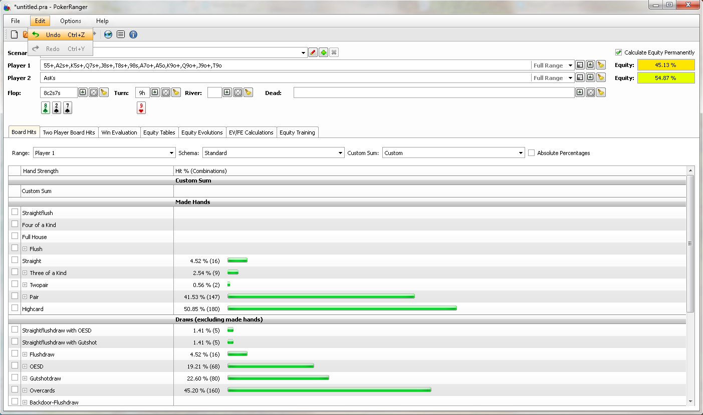The width and height of the screenshot is (703, 415).
Task: Enable the Absolute Percentages checkbox
Action: pyautogui.click(x=532, y=153)
